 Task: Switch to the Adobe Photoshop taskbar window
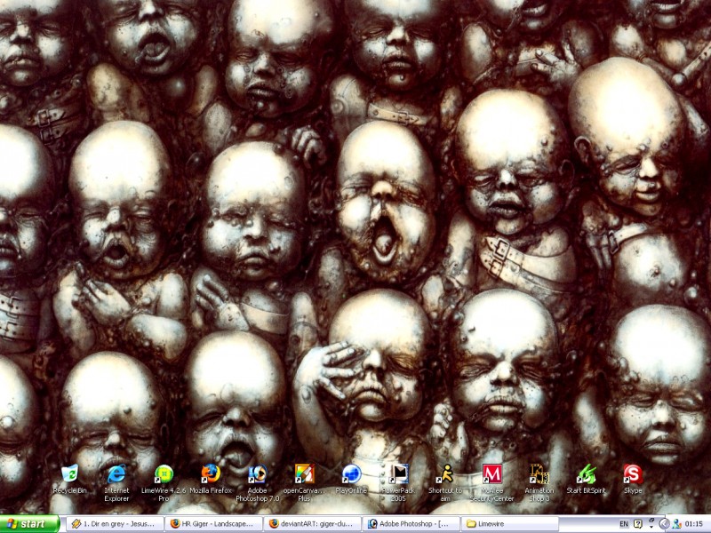point(411,524)
